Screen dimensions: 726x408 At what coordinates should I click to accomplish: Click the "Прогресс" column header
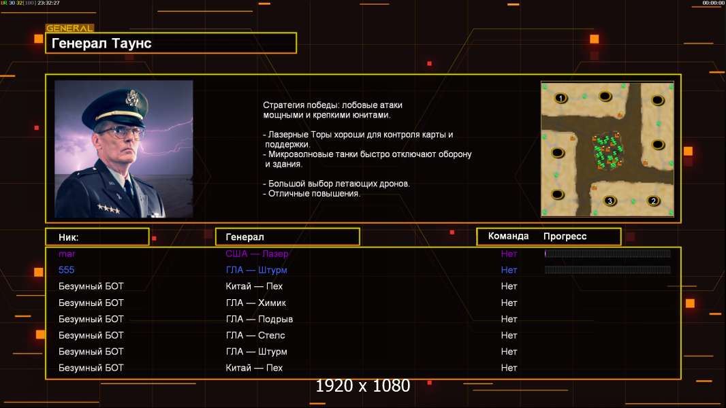(x=565, y=236)
